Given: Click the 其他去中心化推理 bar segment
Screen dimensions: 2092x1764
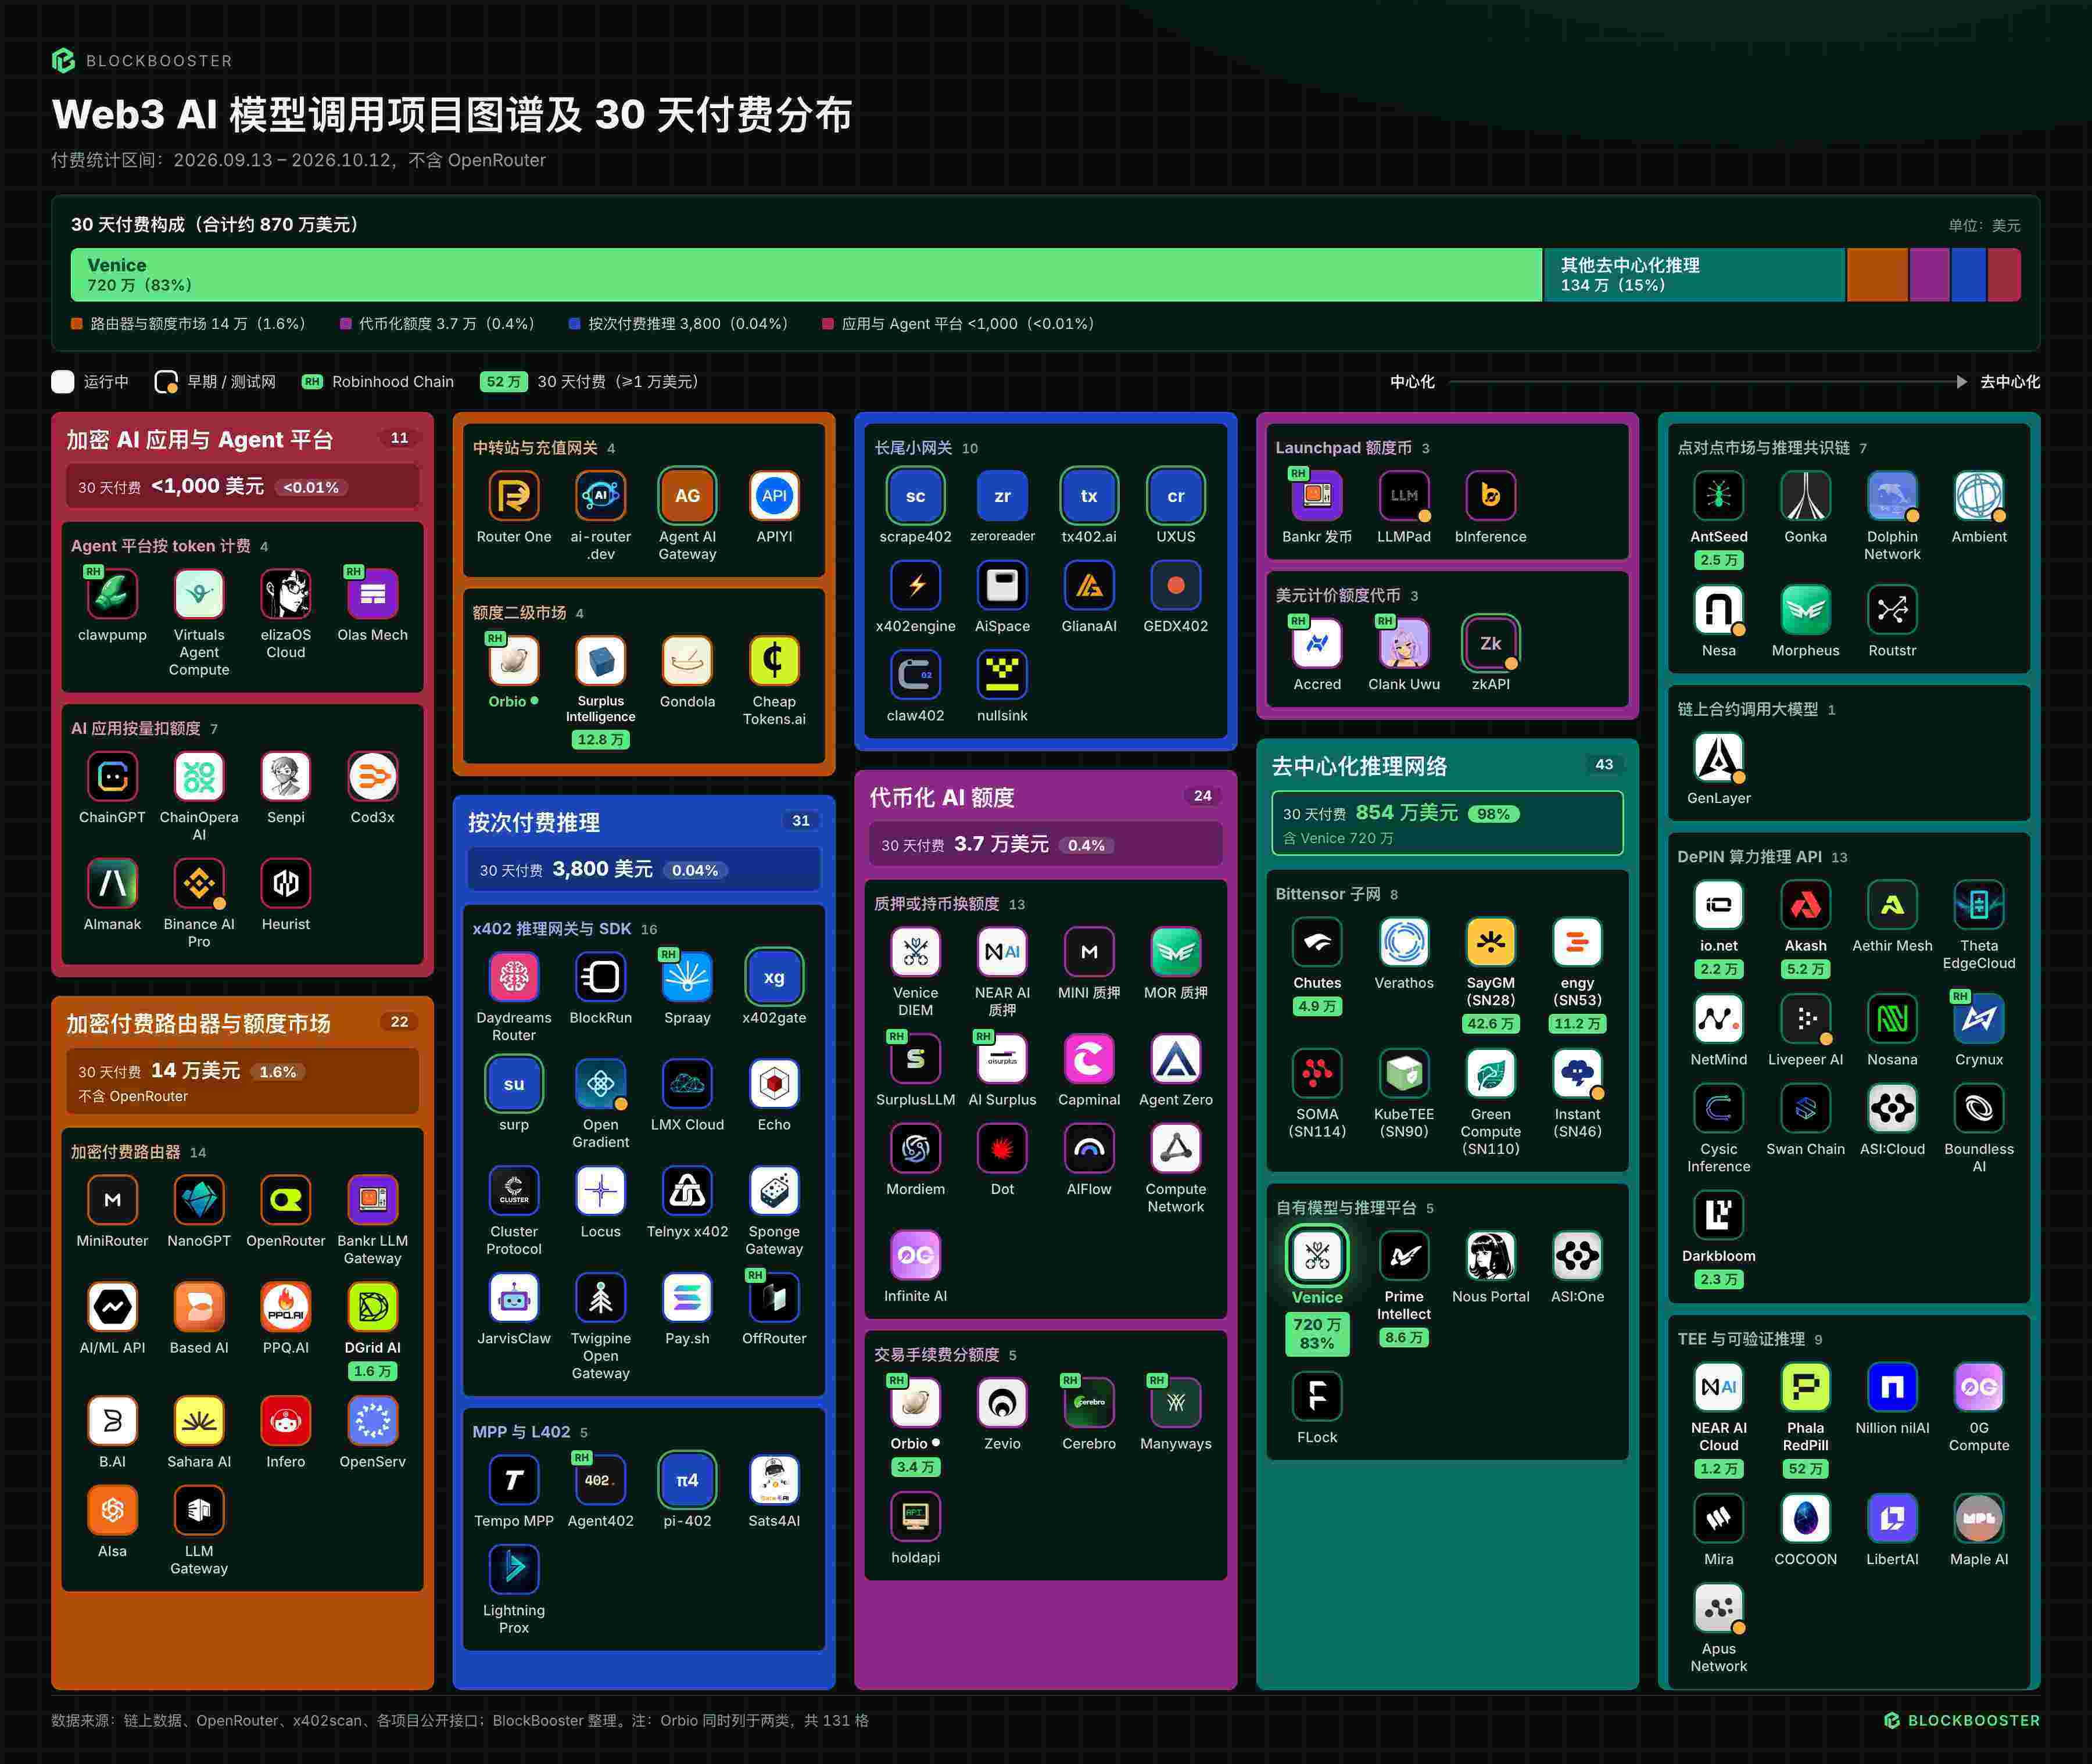Looking at the screenshot, I should 1694,275.
